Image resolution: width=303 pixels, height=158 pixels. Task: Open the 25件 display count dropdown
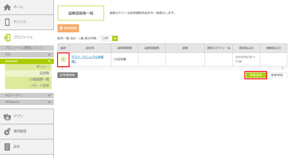pos(115,38)
